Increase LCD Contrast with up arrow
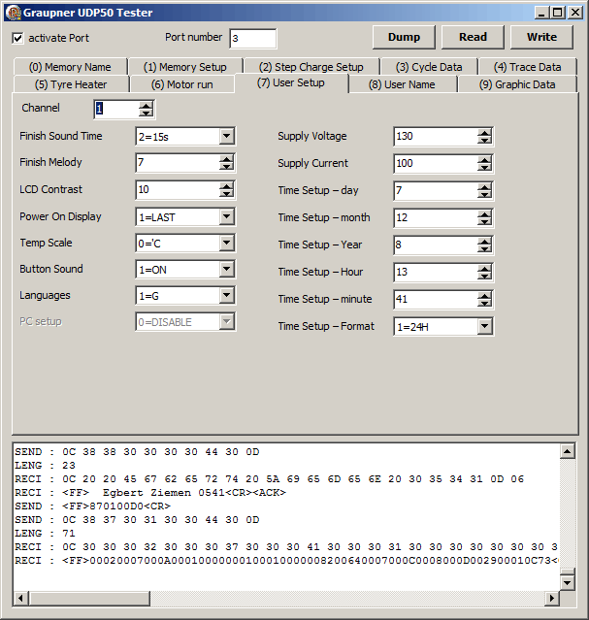Image resolution: width=589 pixels, height=620 pixels. coord(227,186)
